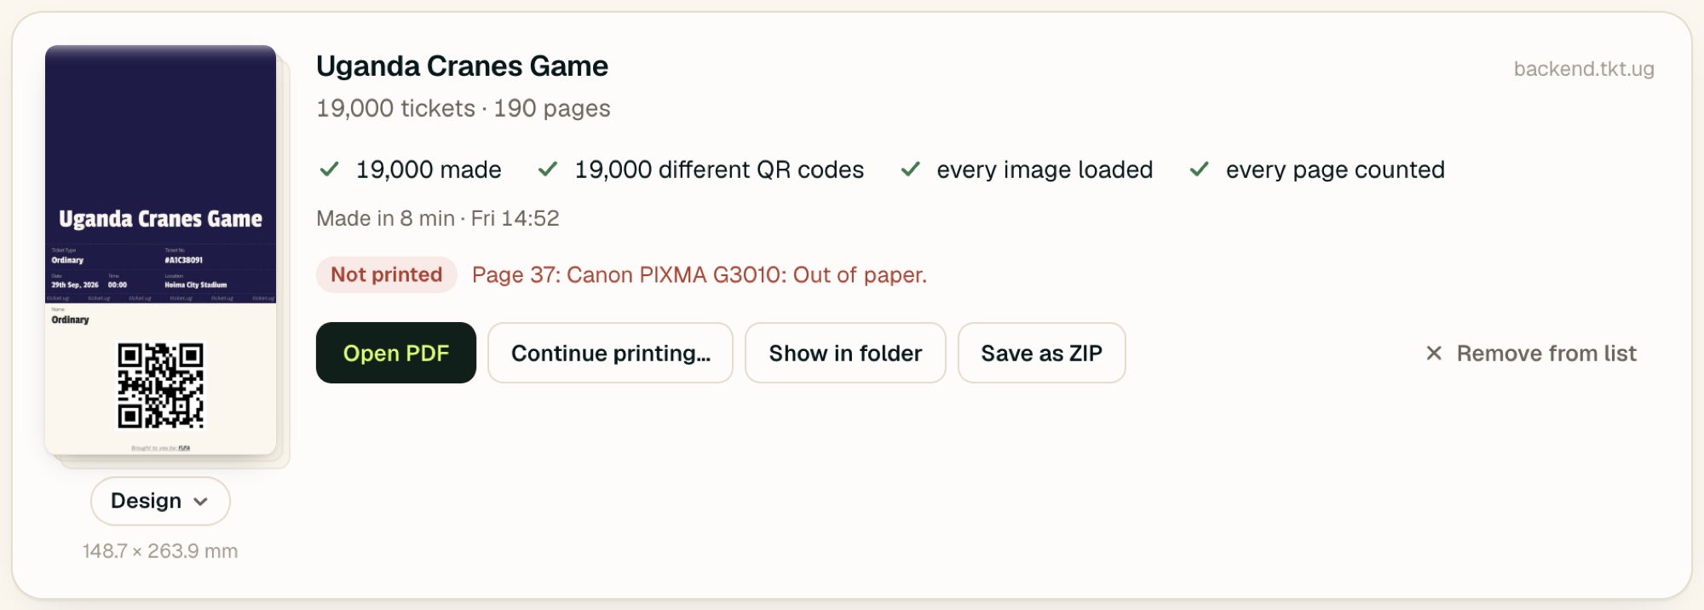Image resolution: width=1704 pixels, height=610 pixels.
Task: Click the Not printed status badge
Action: point(387,274)
